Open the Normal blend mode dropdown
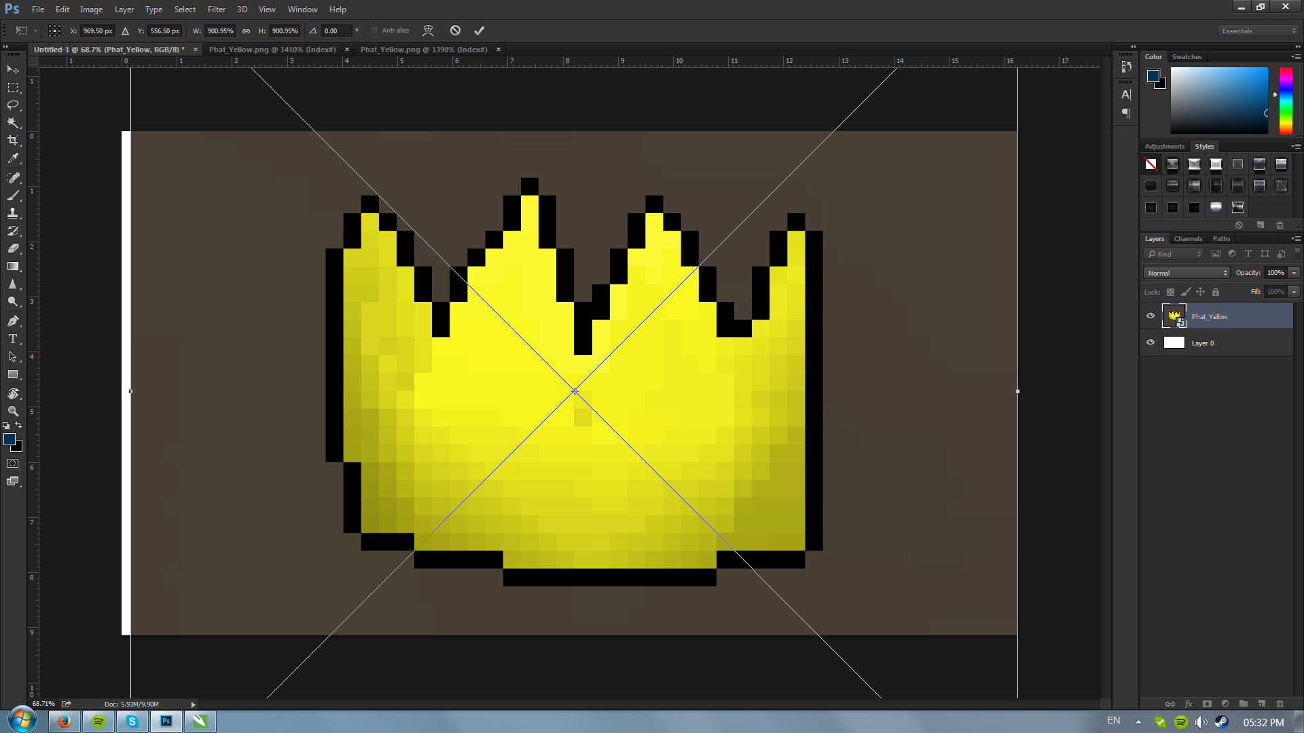This screenshot has height=733, width=1304. point(1185,273)
